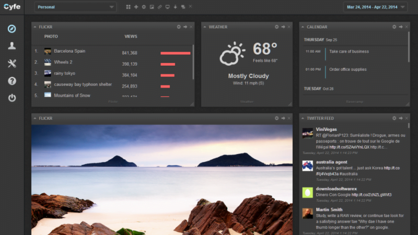
Task: Click the power logout icon
Action: (x=11, y=98)
